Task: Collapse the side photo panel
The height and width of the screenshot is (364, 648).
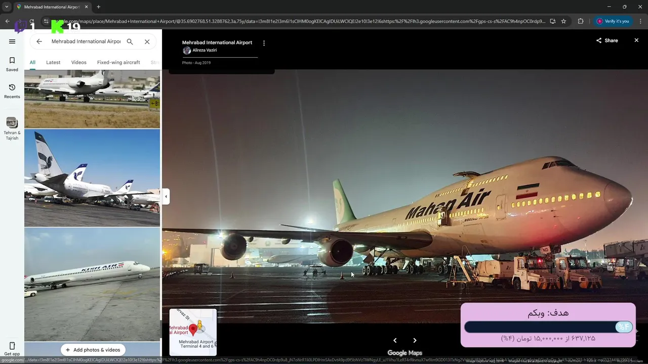Action: point(166,196)
